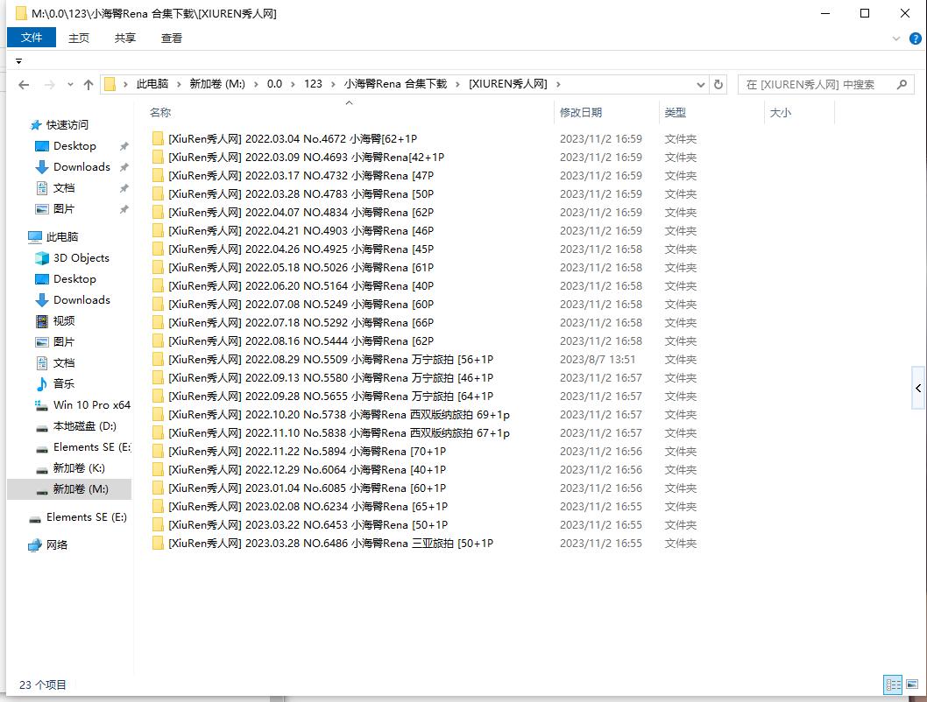This screenshot has width=927, height=702.
Task: Switch to large icons view layout
Action: (x=912, y=685)
